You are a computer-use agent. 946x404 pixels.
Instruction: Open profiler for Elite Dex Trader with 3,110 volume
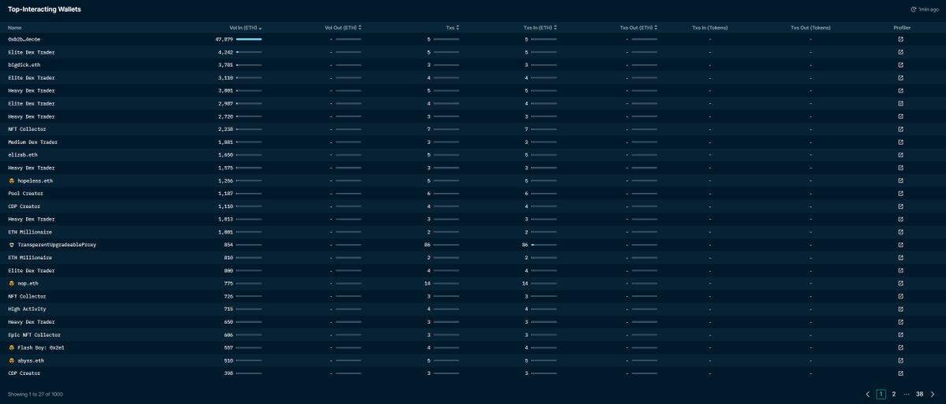(x=901, y=78)
